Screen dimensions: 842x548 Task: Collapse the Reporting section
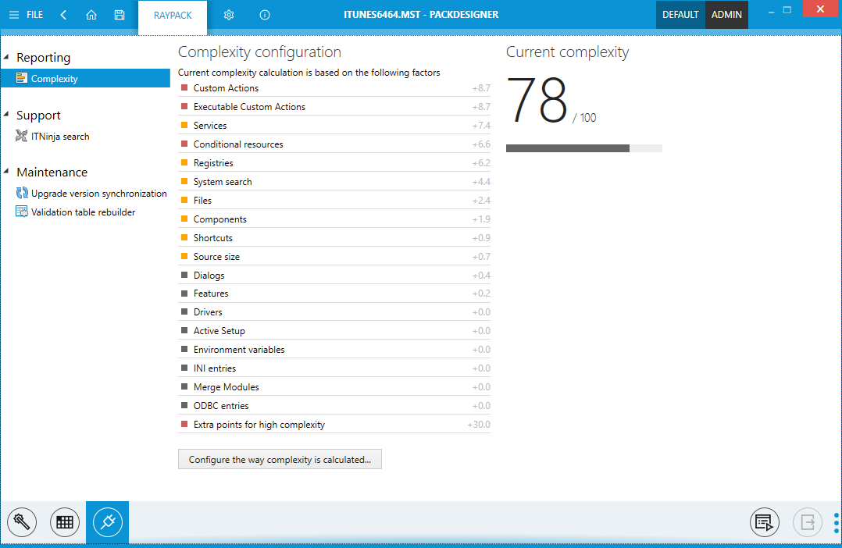[7, 58]
